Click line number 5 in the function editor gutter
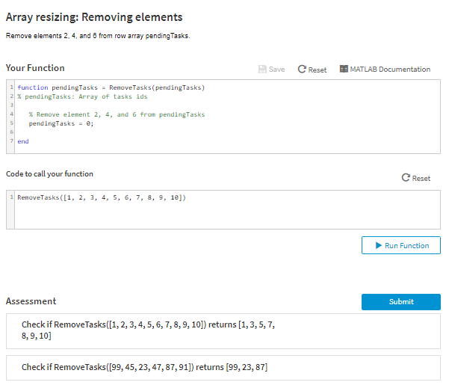449x388 pixels. [x=11, y=123]
